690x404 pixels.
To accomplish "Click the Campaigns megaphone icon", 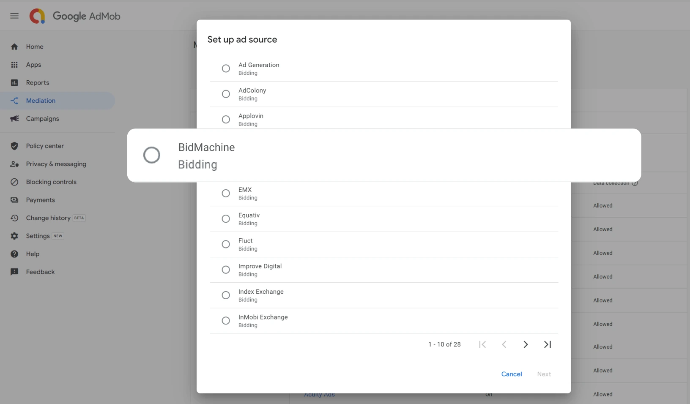I will 14,119.
